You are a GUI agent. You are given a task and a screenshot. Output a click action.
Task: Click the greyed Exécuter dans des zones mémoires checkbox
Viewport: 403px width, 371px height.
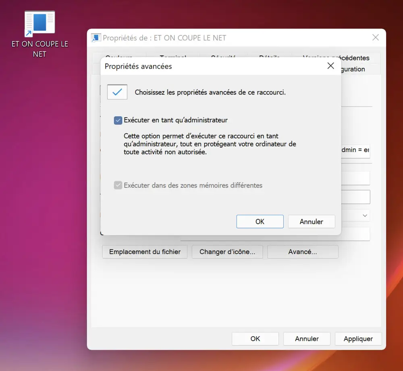pyautogui.click(x=118, y=185)
